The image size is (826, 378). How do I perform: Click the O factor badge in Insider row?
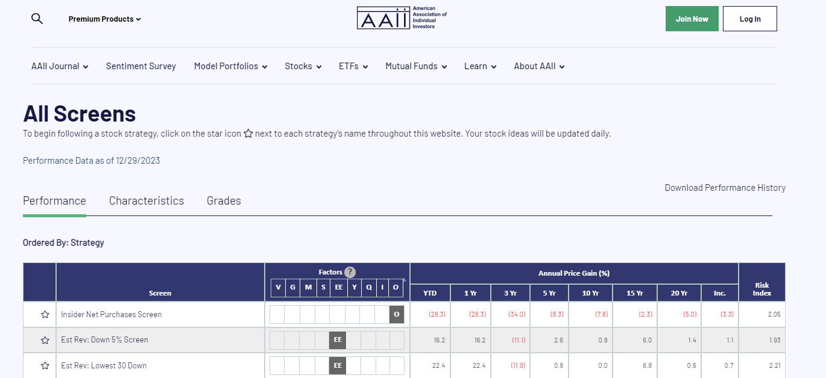[x=397, y=314]
